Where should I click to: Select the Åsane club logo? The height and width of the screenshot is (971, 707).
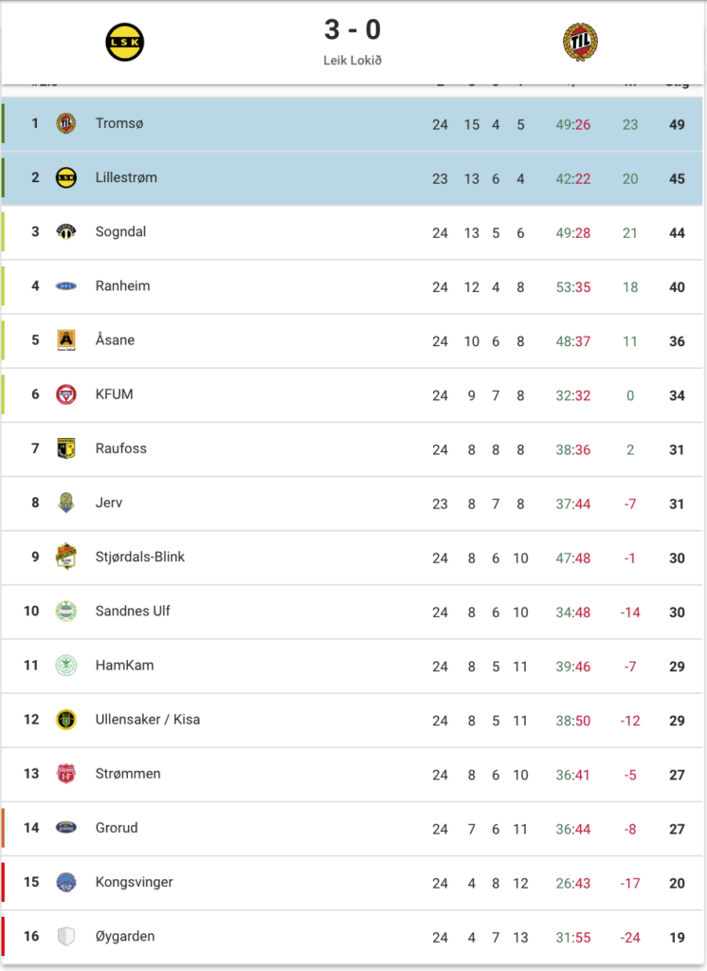coord(66,340)
